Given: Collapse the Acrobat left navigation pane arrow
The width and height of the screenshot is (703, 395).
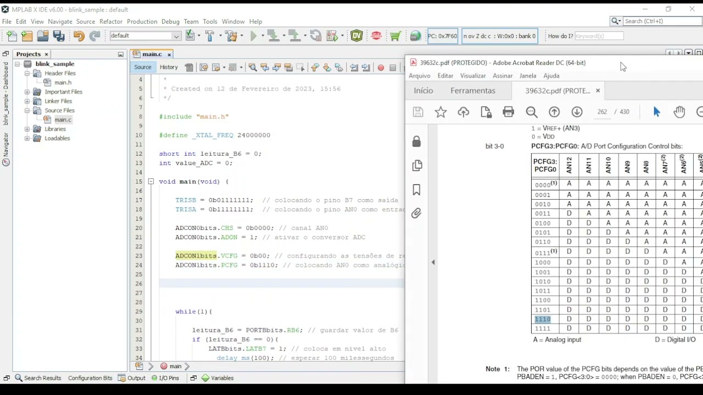Looking at the screenshot, I should 433,262.
